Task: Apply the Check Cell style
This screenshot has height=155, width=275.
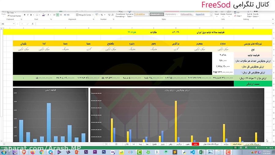Action: pos(157,14)
